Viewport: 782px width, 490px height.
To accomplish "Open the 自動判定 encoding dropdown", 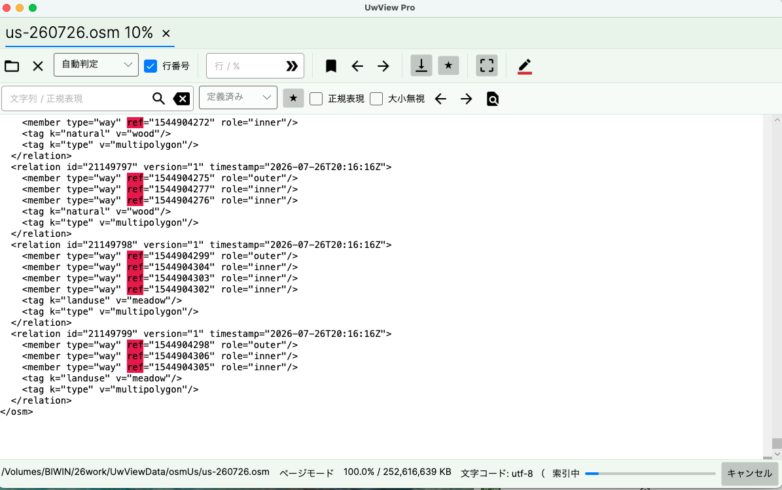I will pos(96,65).
